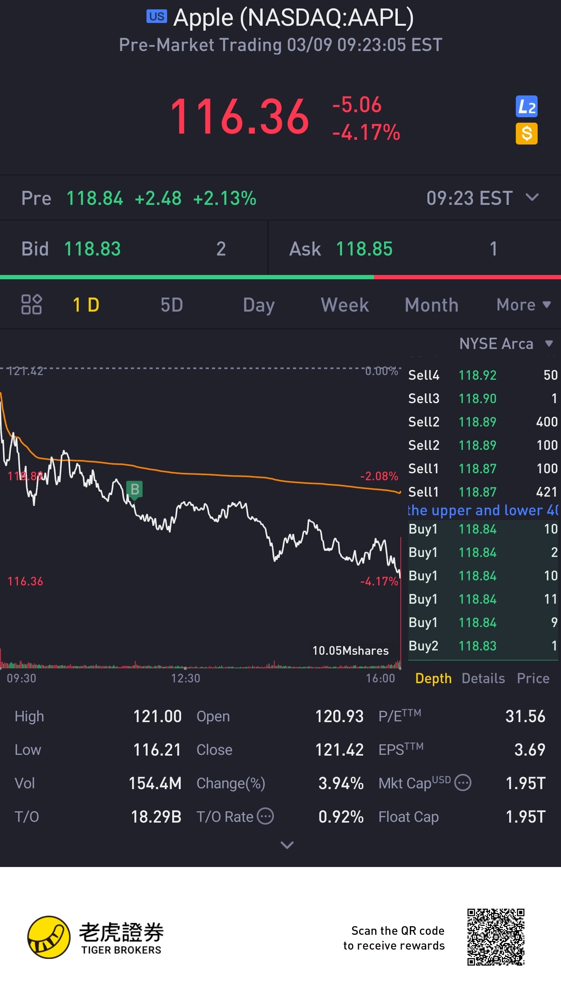The width and height of the screenshot is (561, 1008).
Task: Tap the Change(%) value 3.94%
Action: (x=341, y=783)
